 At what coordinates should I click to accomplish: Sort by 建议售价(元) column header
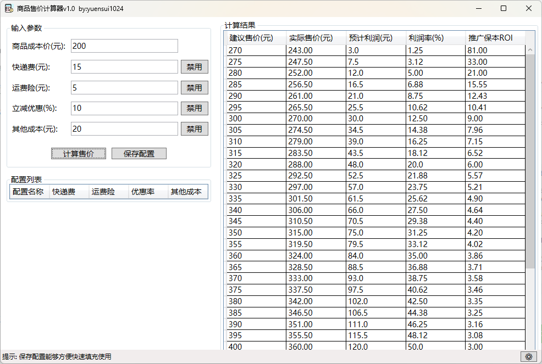256,38
